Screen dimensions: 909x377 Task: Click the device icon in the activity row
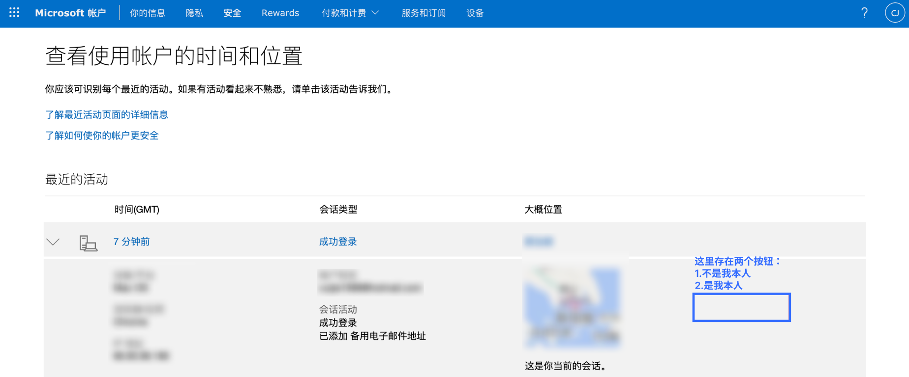click(88, 243)
